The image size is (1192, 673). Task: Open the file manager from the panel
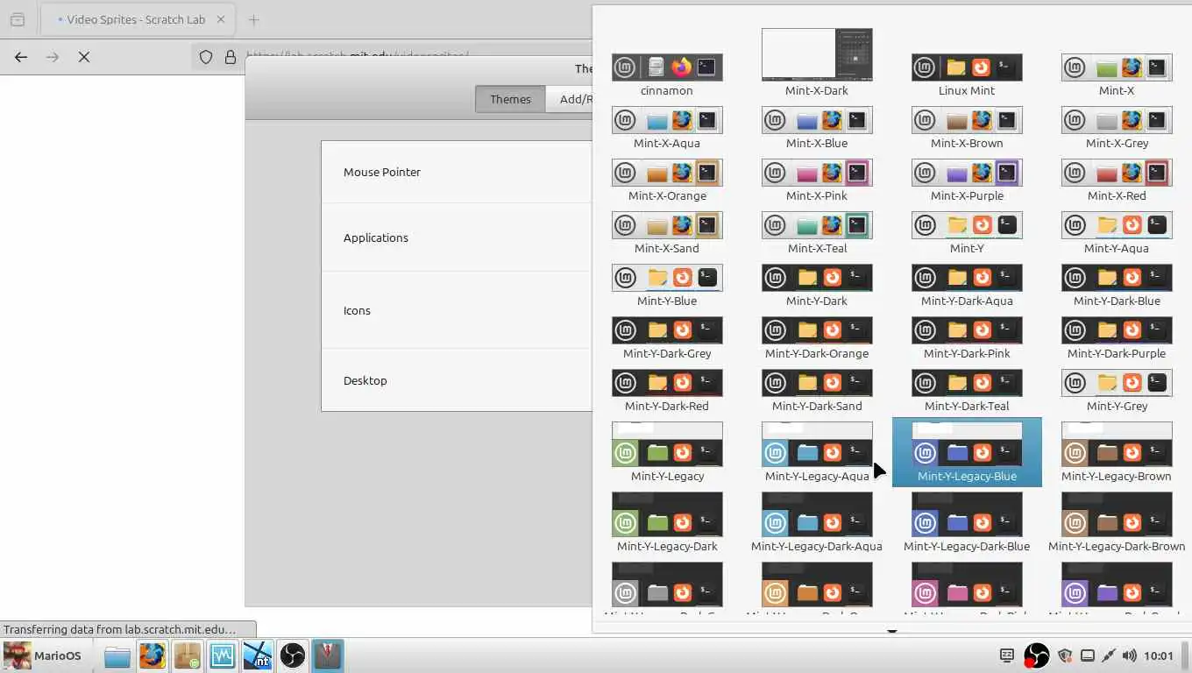click(x=117, y=655)
